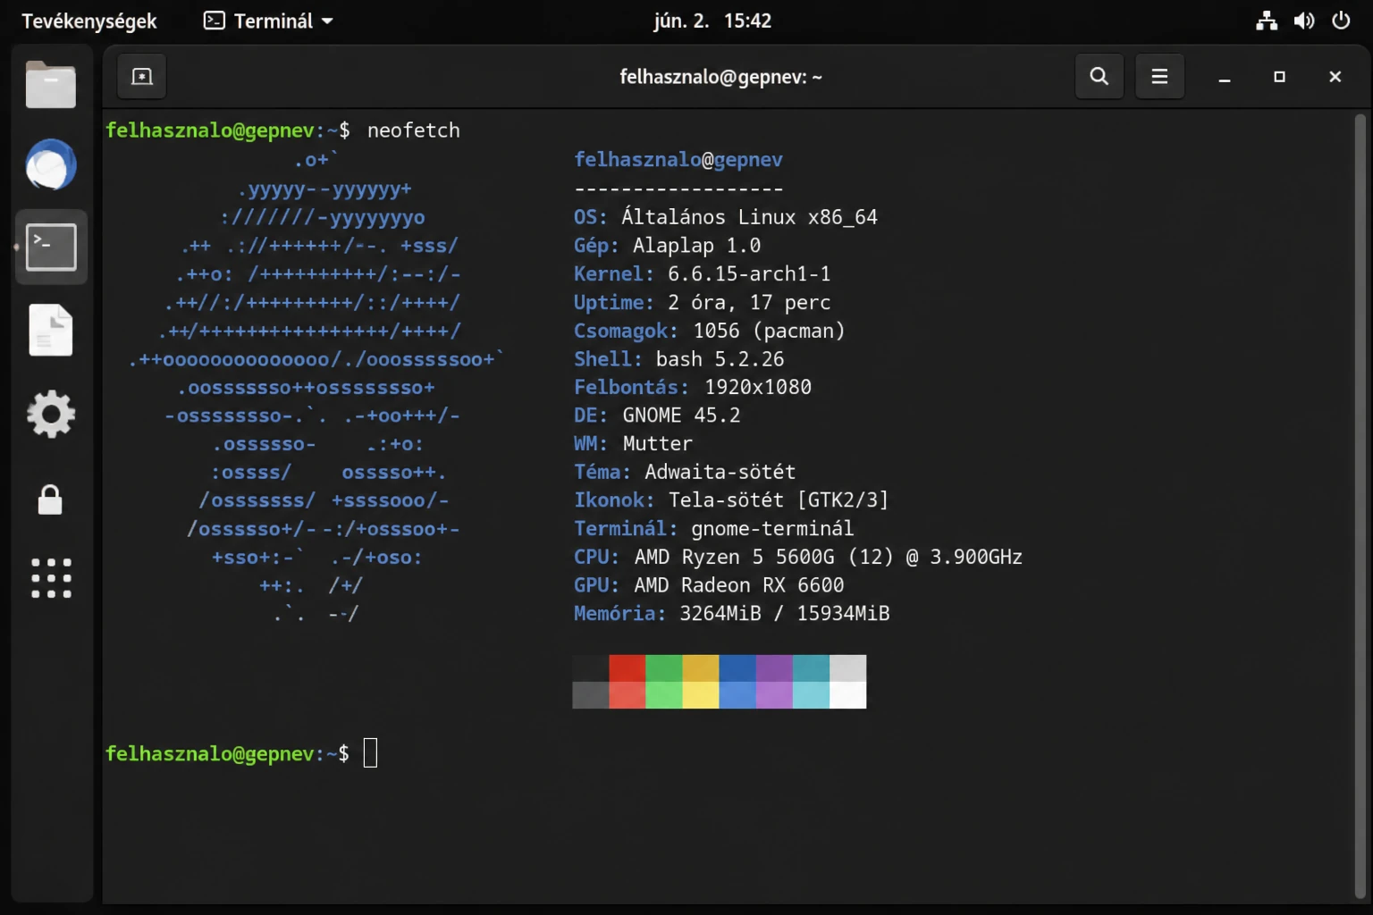Click the "Gép: Alaplap 1.0" line

tap(668, 246)
